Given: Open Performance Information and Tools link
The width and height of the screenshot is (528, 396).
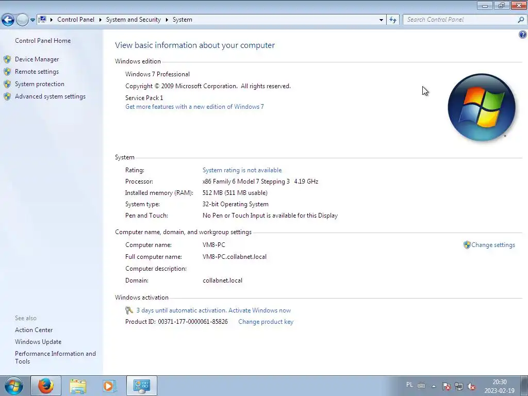Looking at the screenshot, I should click(55, 357).
